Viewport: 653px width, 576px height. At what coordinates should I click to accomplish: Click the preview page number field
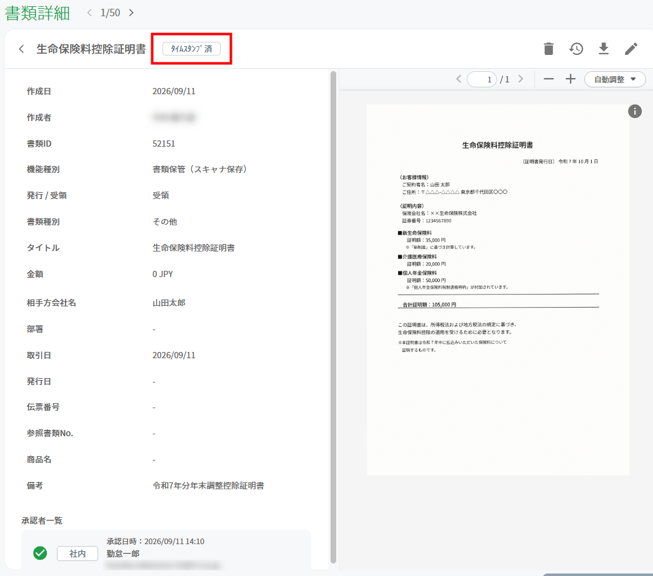[482, 79]
